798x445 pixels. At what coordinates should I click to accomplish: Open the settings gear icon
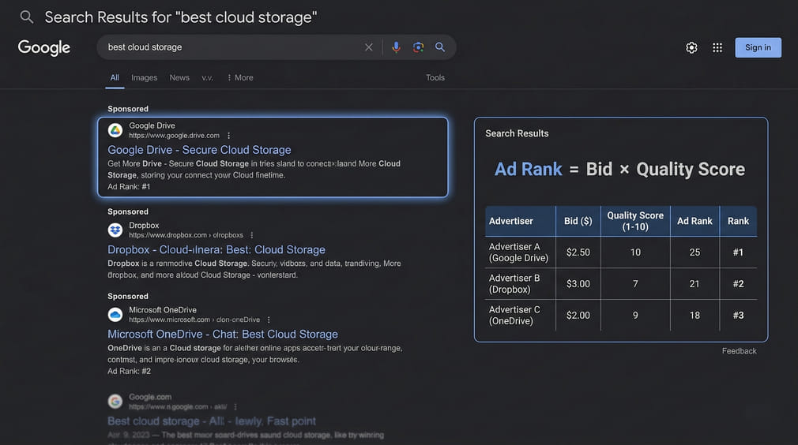[691, 47]
